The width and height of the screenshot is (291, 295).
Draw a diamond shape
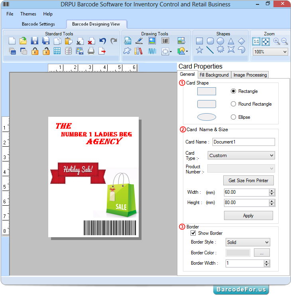coord(242,41)
